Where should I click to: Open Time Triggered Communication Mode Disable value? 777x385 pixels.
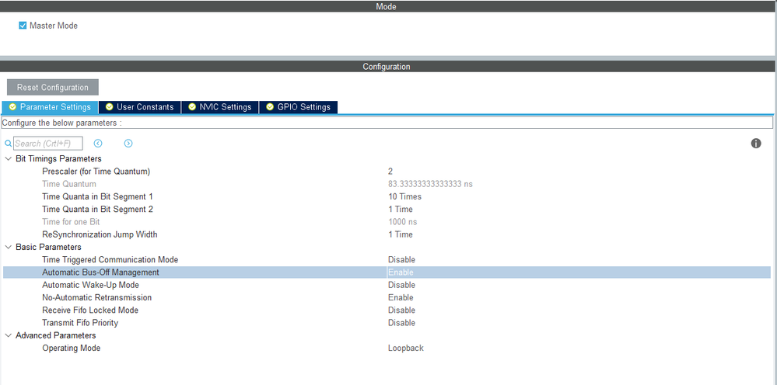401,259
